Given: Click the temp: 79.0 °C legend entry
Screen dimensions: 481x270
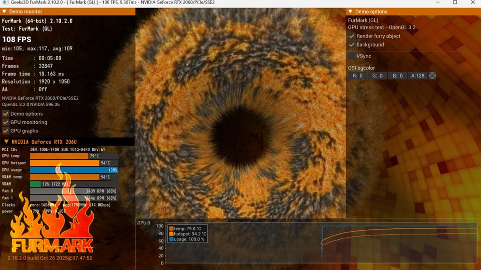Looking at the screenshot, I should (x=185, y=228).
